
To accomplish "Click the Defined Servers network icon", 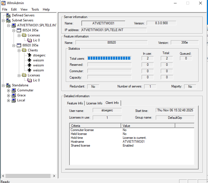I will [x=8, y=15].
